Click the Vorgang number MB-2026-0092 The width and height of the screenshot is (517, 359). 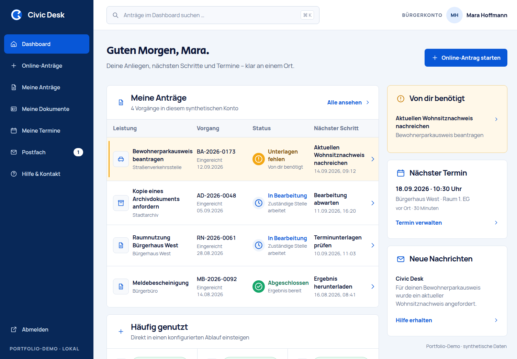point(217,279)
